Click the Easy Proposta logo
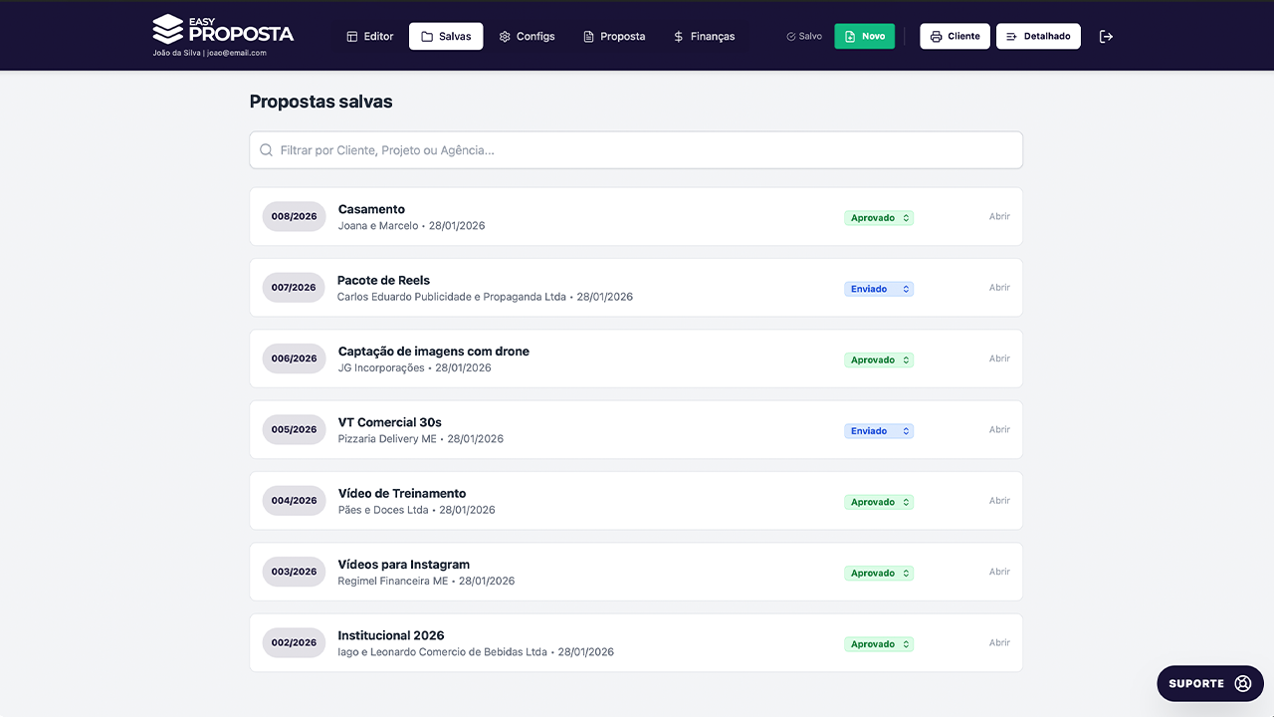 point(223,29)
